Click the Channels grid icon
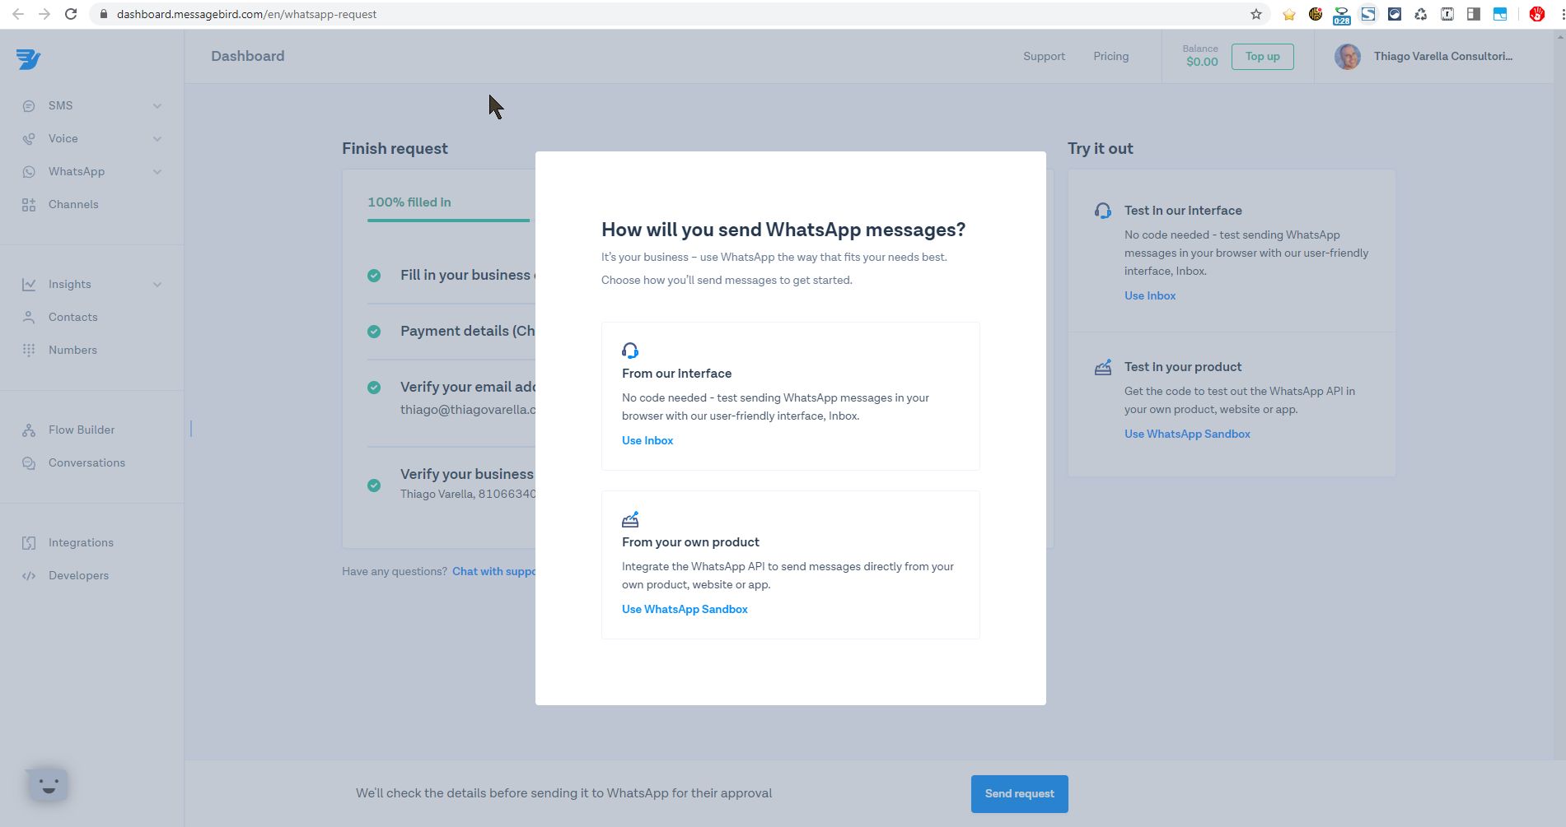The image size is (1566, 827). [29, 205]
